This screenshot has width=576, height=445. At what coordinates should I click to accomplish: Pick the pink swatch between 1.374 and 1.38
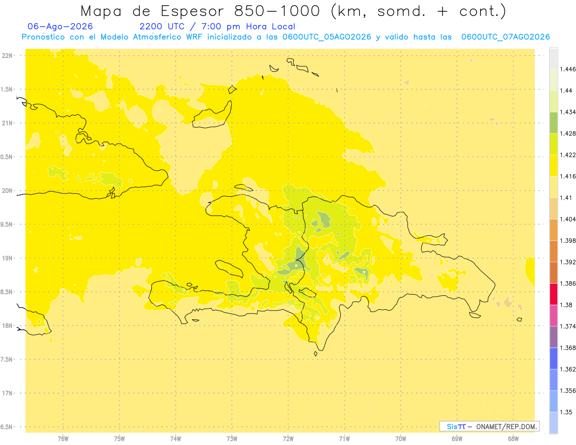[x=553, y=315]
